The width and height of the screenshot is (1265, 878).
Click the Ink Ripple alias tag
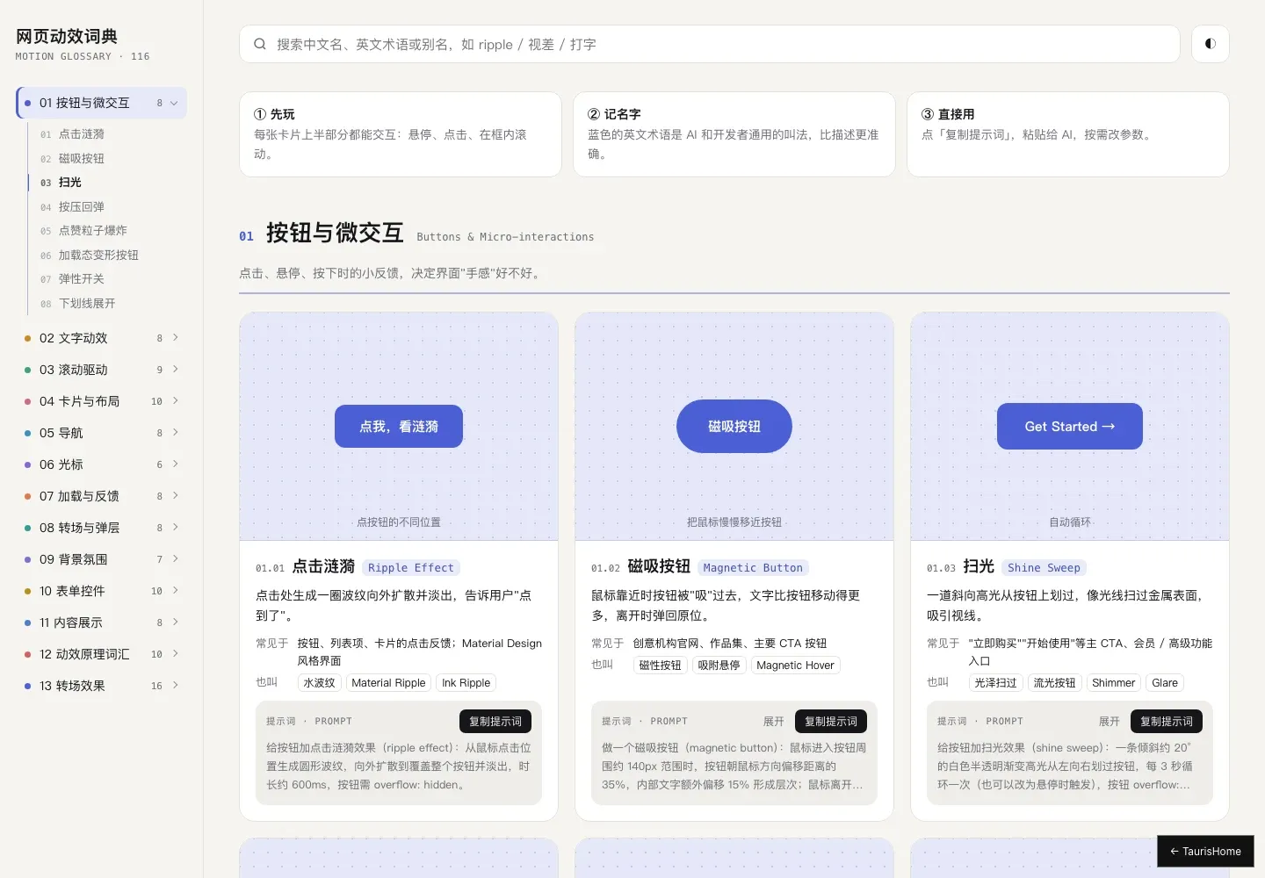click(x=466, y=683)
